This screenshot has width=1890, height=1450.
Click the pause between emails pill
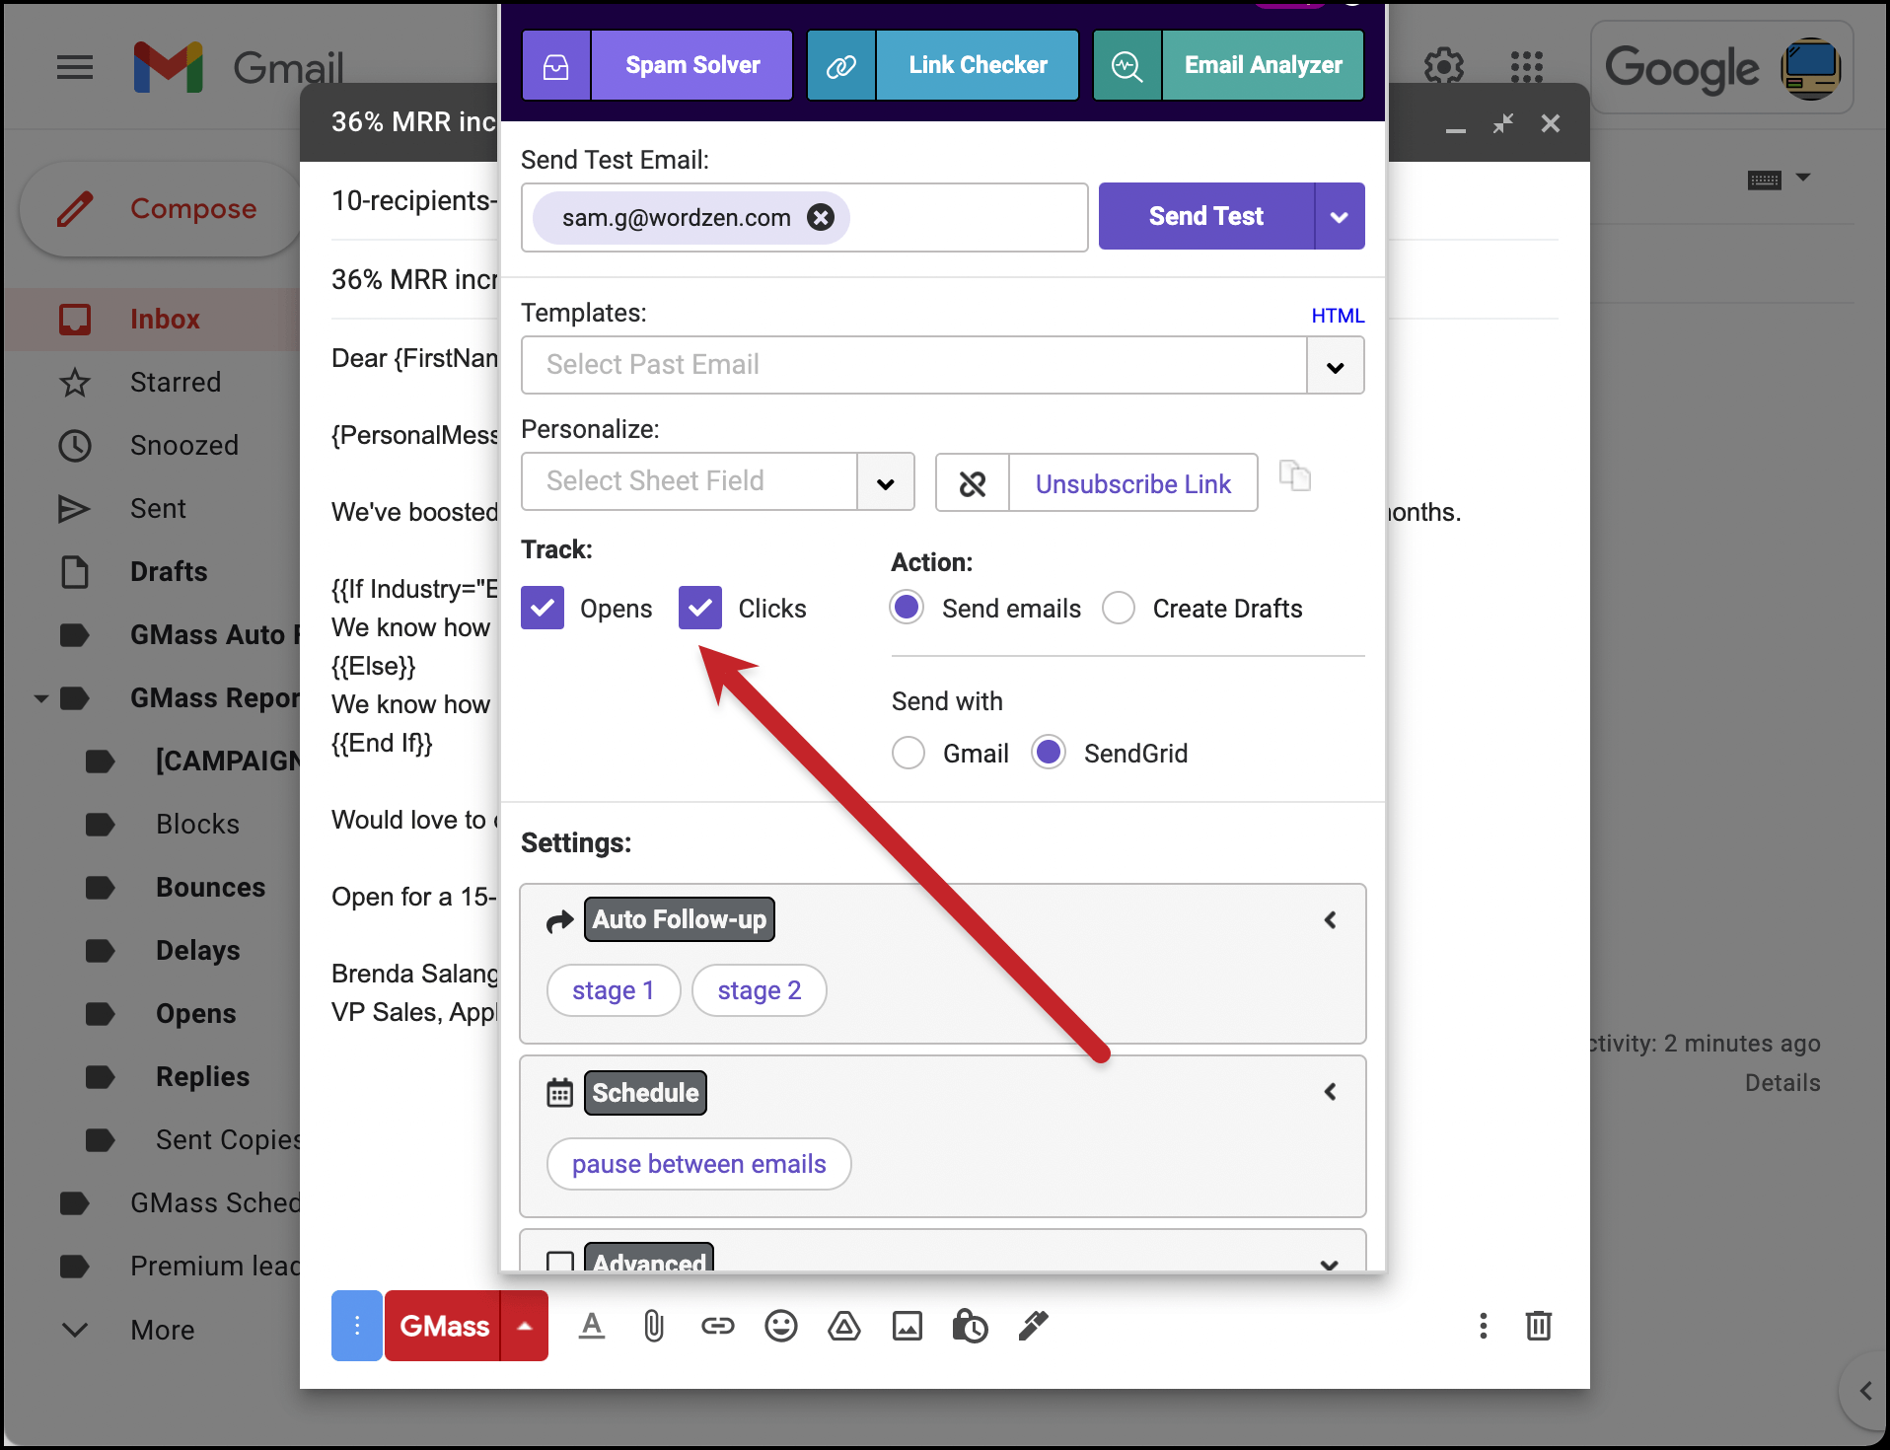click(698, 1164)
